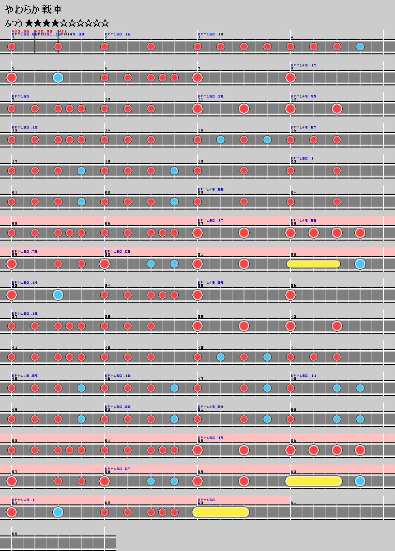
Task: Click the BPM150.38 label at measure 11
Action: point(210,96)
